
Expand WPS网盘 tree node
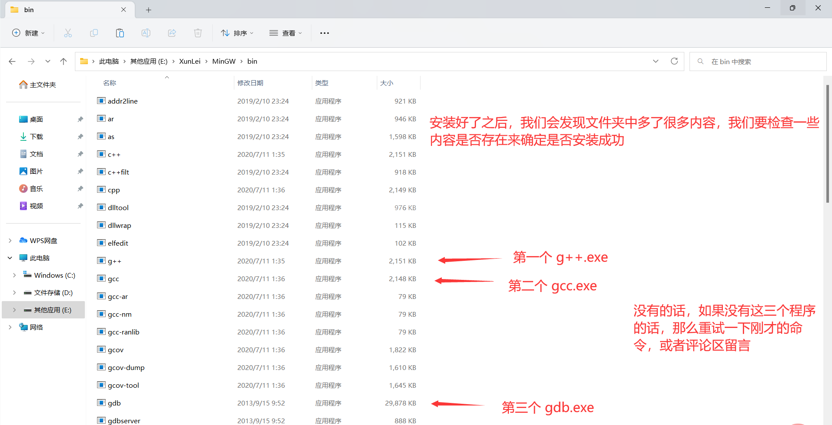10,240
